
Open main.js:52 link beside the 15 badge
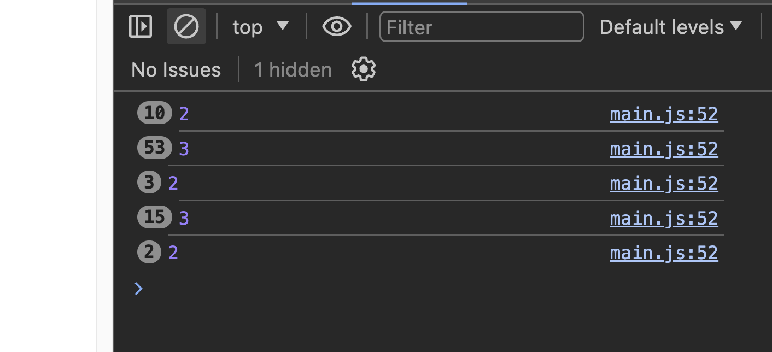point(664,218)
